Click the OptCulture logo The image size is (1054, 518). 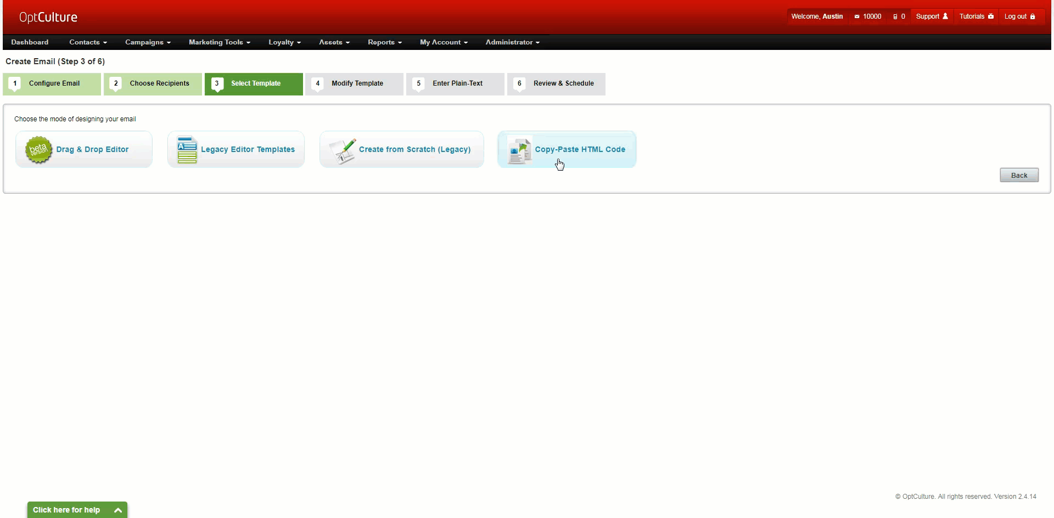point(48,18)
